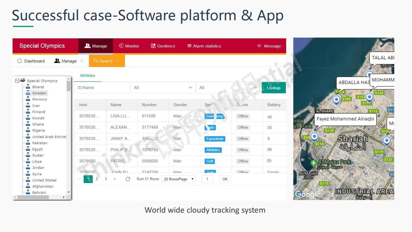Image resolution: width=412 pixels, height=232 pixels.
Task: Click the Lookup button
Action: coord(274,87)
